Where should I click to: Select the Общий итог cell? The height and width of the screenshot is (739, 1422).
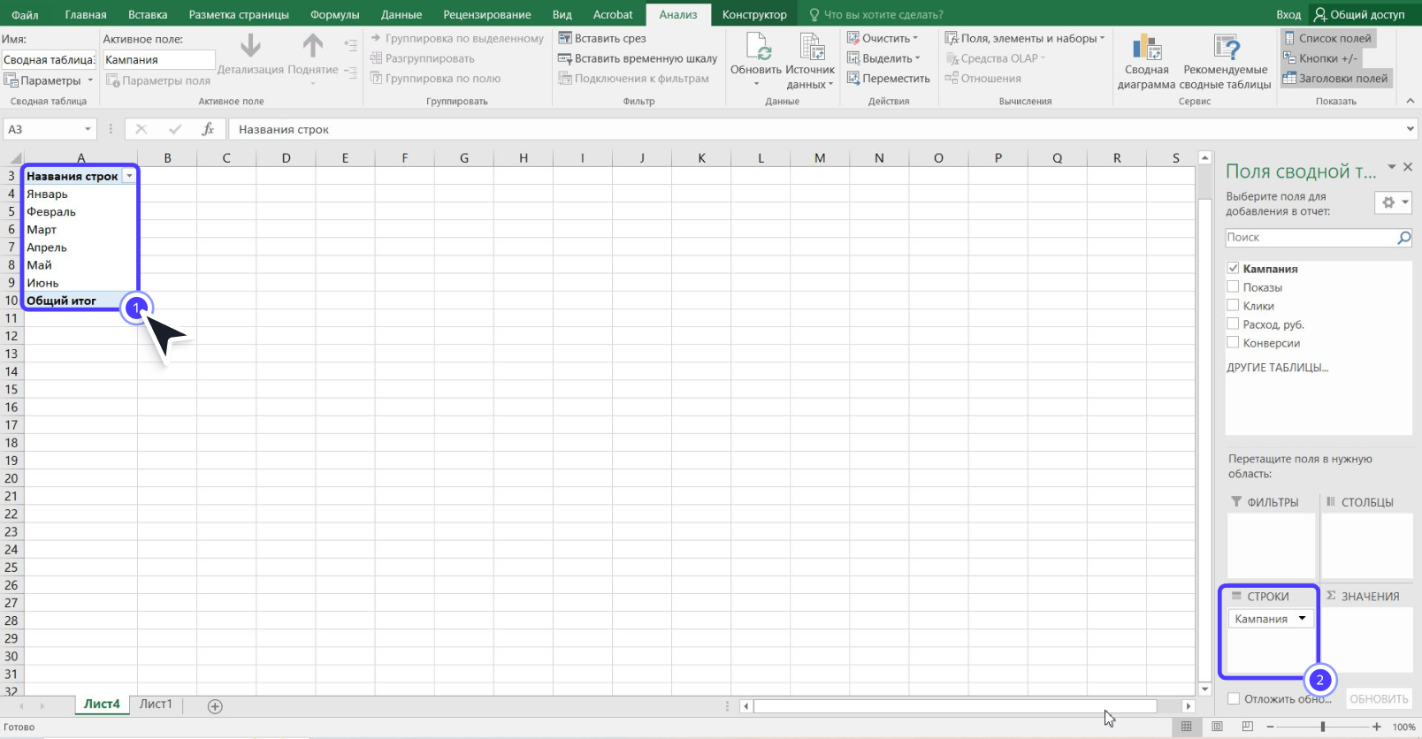pyautogui.click(x=80, y=301)
